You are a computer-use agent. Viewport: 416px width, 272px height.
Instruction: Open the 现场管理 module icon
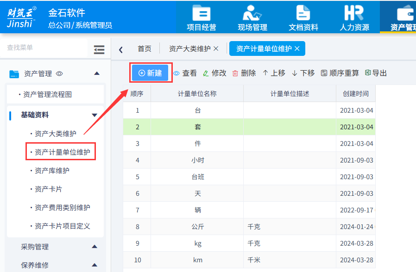click(x=252, y=18)
